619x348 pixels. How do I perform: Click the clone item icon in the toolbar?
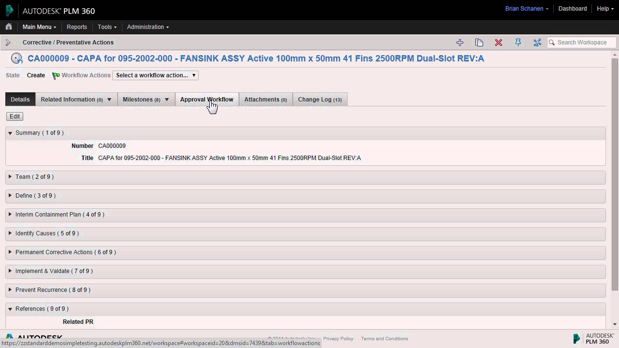coord(479,43)
